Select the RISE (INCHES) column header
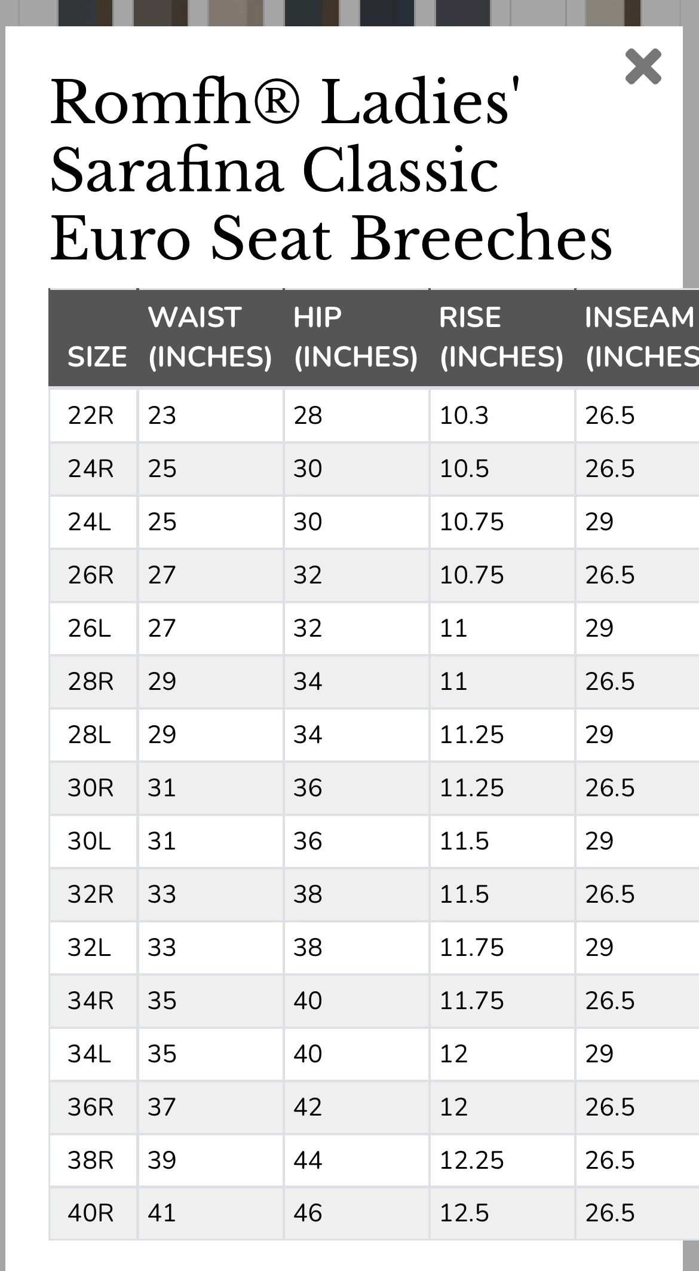Screen dimensions: 699x1271 pos(501,337)
